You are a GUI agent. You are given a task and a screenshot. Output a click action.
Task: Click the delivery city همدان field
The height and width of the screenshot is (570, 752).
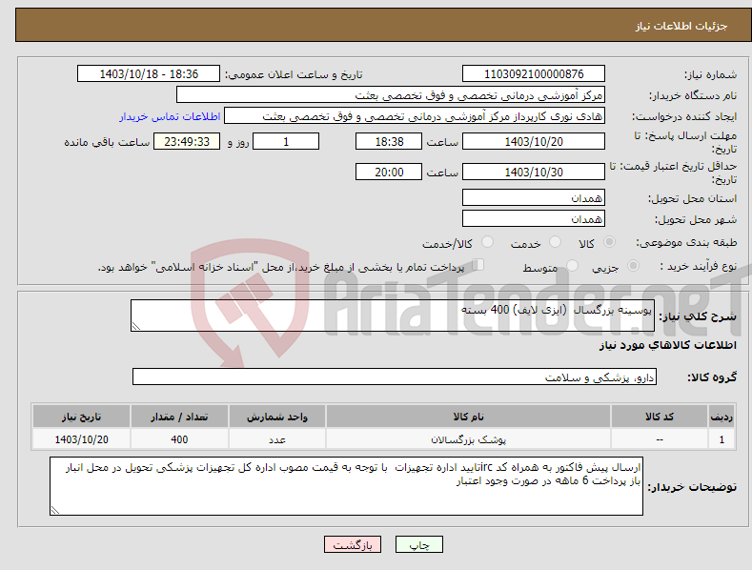coord(534,219)
